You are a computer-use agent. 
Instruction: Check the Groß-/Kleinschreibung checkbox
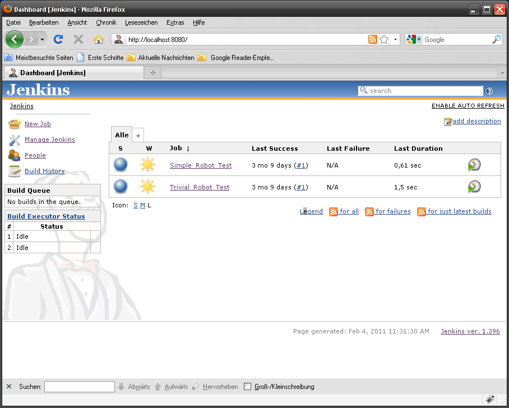pyautogui.click(x=247, y=386)
